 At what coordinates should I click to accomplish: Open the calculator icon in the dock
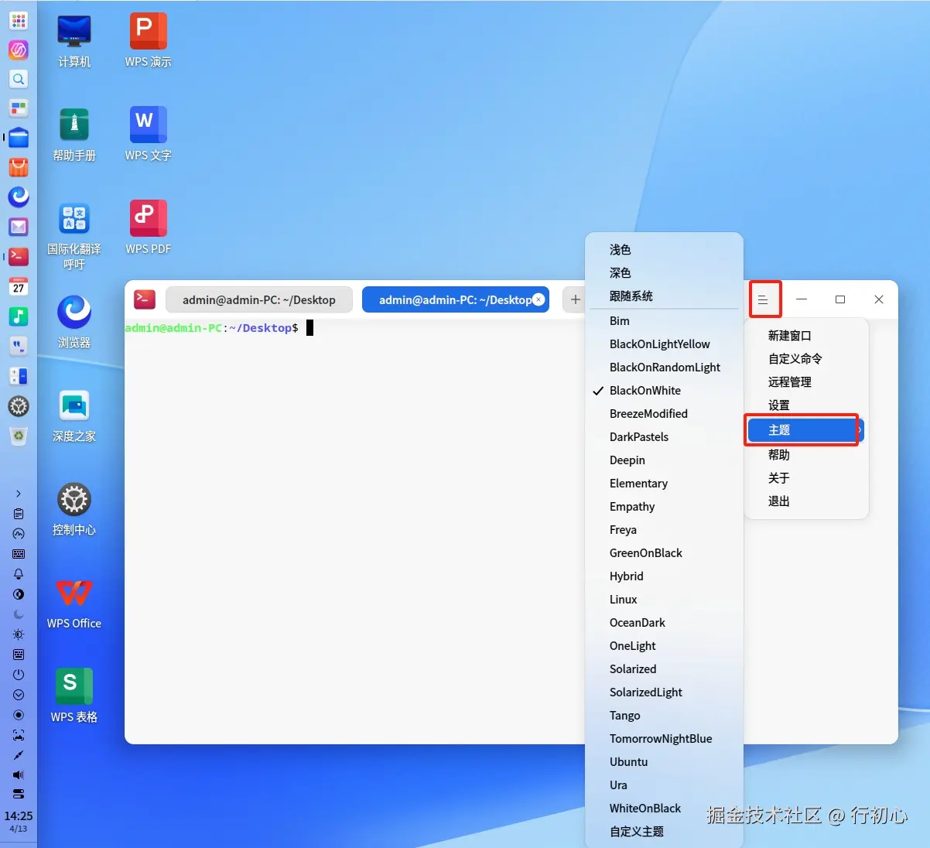click(19, 376)
